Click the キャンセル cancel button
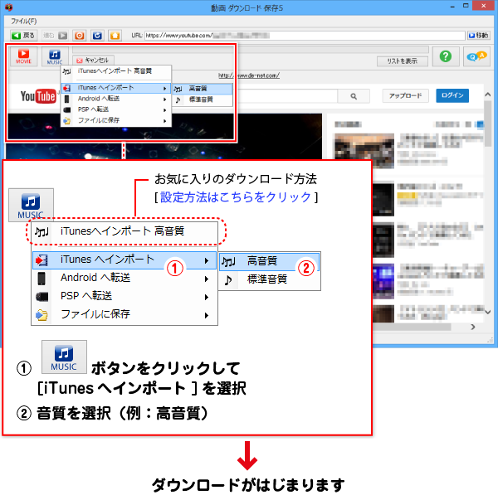498x495 pixels. [x=93, y=60]
